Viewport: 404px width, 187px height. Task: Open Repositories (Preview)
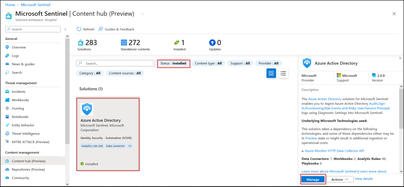[x=28, y=169]
